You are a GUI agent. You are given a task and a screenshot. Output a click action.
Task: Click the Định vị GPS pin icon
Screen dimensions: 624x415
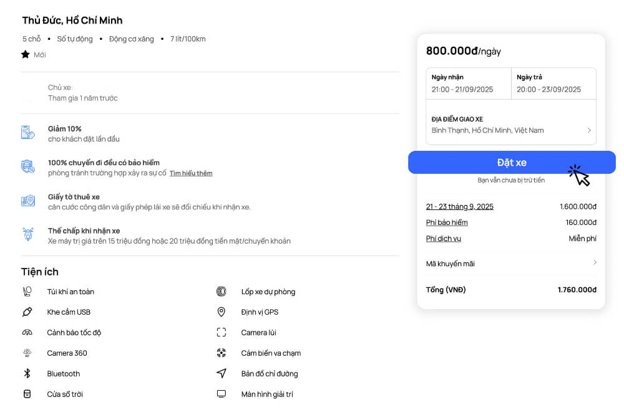point(221,312)
